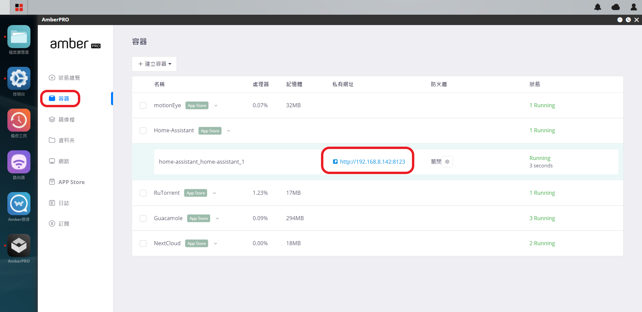Check the Guacamole row checkbox
Screen dimensions: 642x312
143,218
